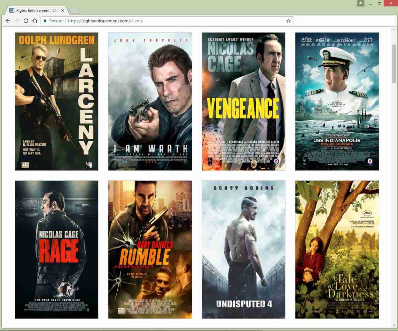398x331 pixels.
Task: Open the Vengeance movie poster
Action: 244,102
